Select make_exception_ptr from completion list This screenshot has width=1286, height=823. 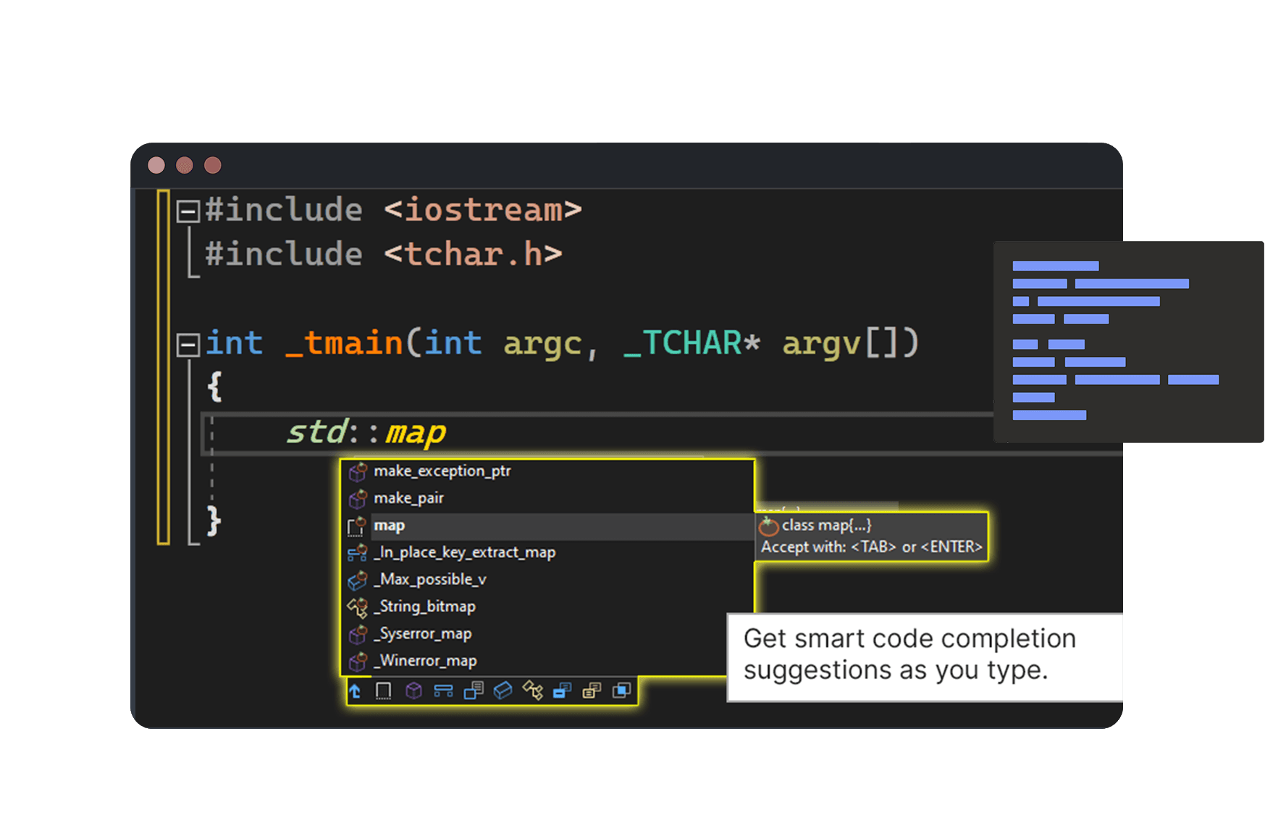click(x=442, y=471)
